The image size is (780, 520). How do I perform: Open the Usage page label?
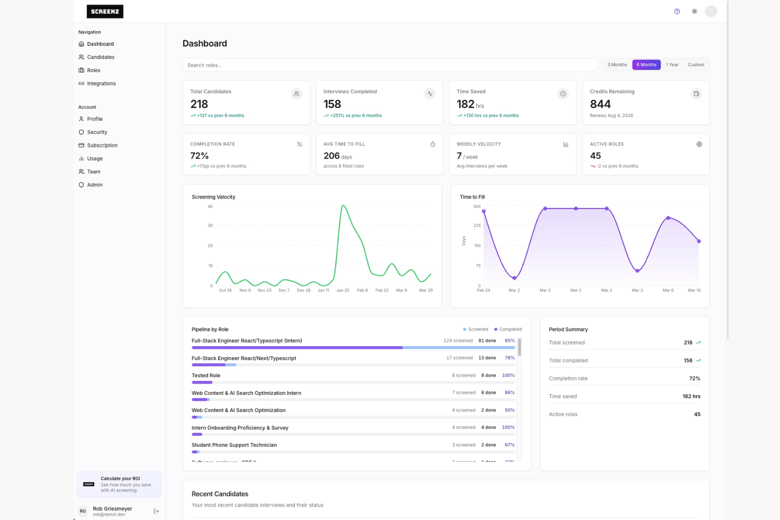[x=95, y=159]
